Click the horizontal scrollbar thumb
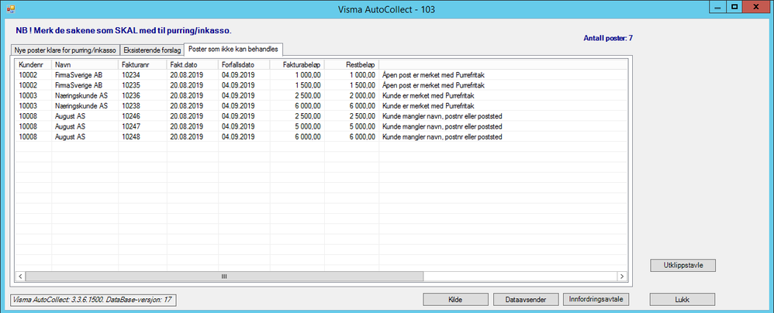Screen dimensions: 774x313 click(224, 276)
